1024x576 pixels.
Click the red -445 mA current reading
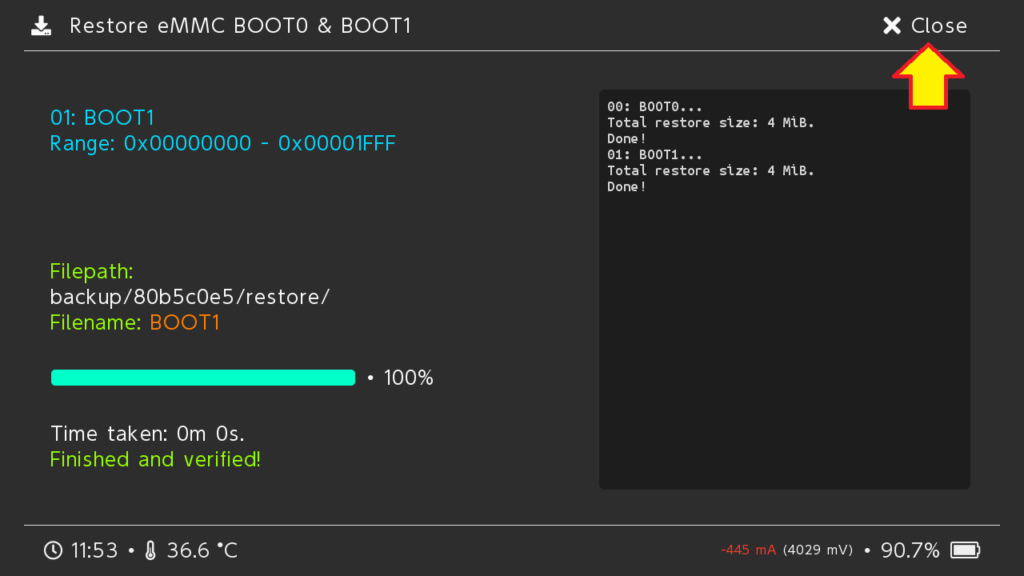[748, 550]
